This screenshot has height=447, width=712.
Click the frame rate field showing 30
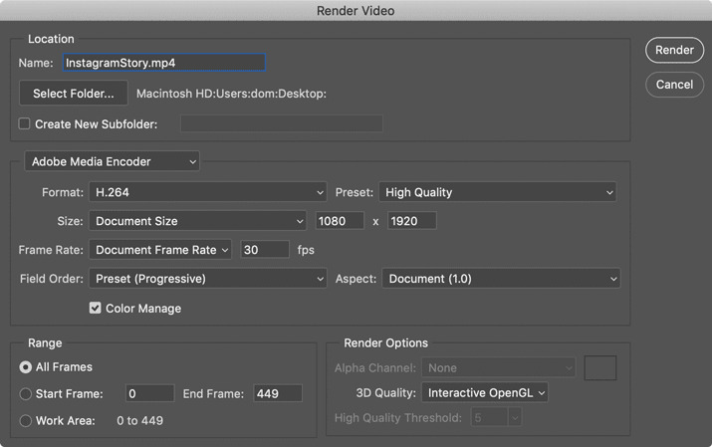(265, 250)
